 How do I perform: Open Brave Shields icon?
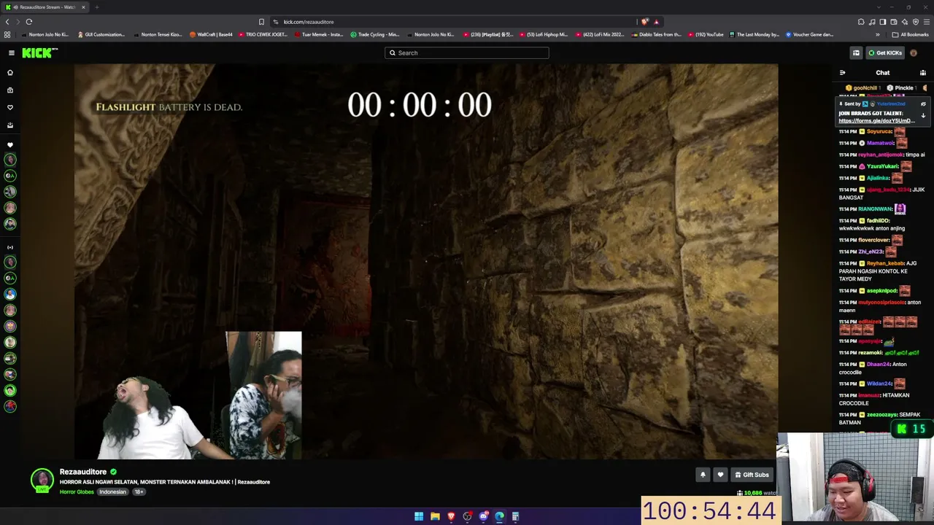pyautogui.click(x=645, y=22)
